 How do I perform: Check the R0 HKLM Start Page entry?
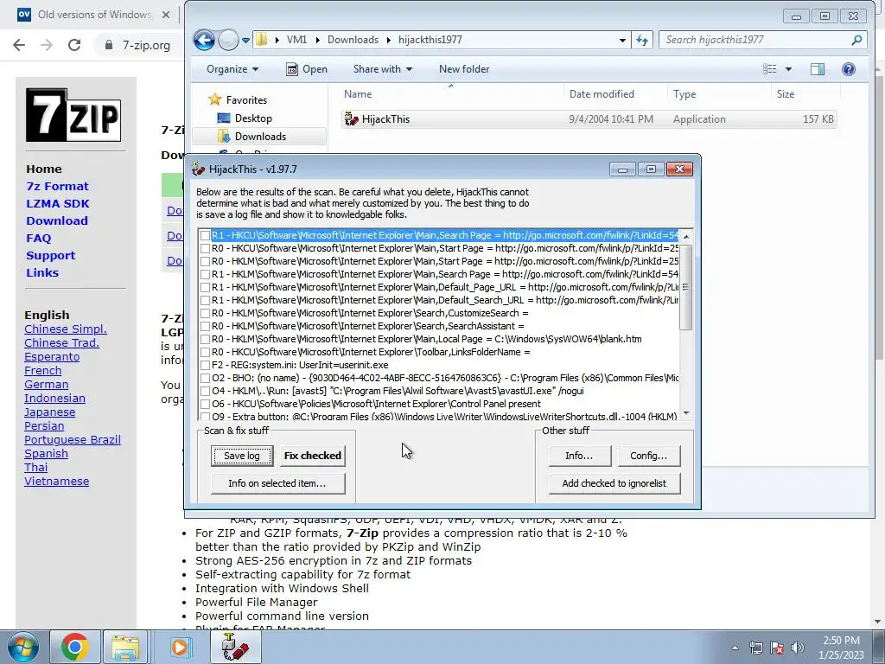(206, 261)
